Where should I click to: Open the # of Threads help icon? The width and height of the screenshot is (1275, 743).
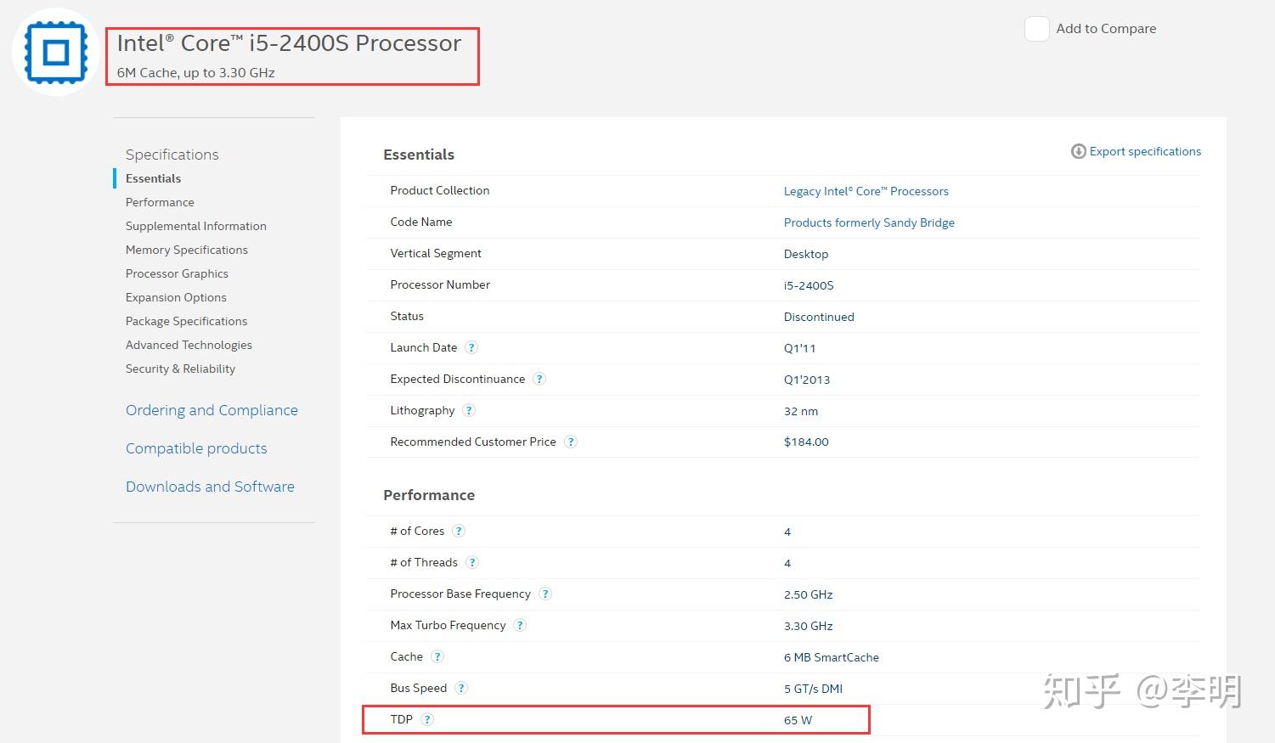coord(472,562)
